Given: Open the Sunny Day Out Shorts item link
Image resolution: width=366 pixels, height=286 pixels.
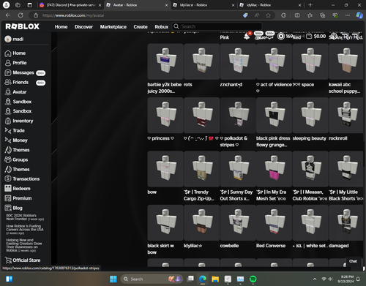Looking at the screenshot, I should coord(236,195).
